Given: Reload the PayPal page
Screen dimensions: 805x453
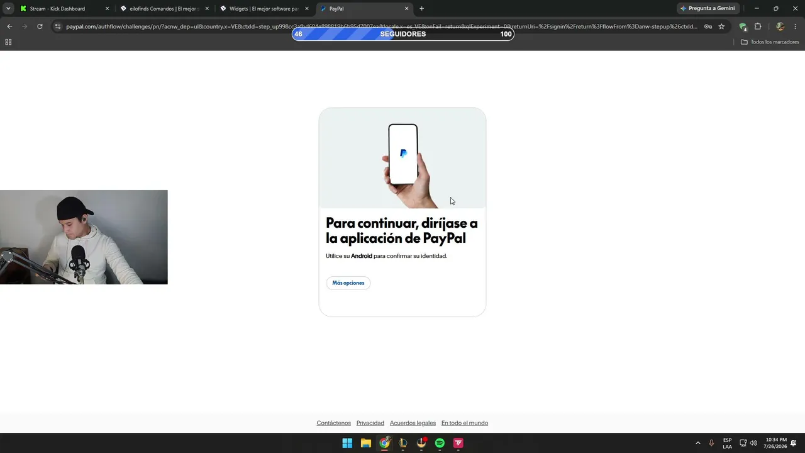Looking at the screenshot, I should [40, 26].
